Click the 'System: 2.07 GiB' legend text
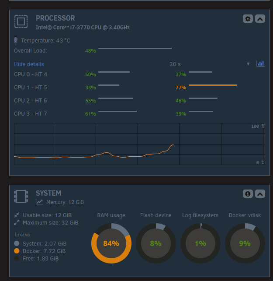 pyautogui.click(x=45, y=243)
